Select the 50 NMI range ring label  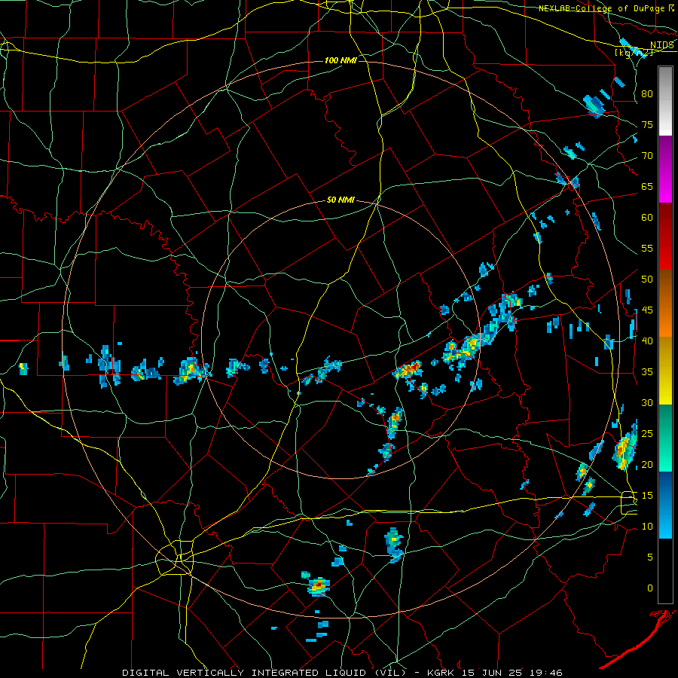tap(341, 200)
